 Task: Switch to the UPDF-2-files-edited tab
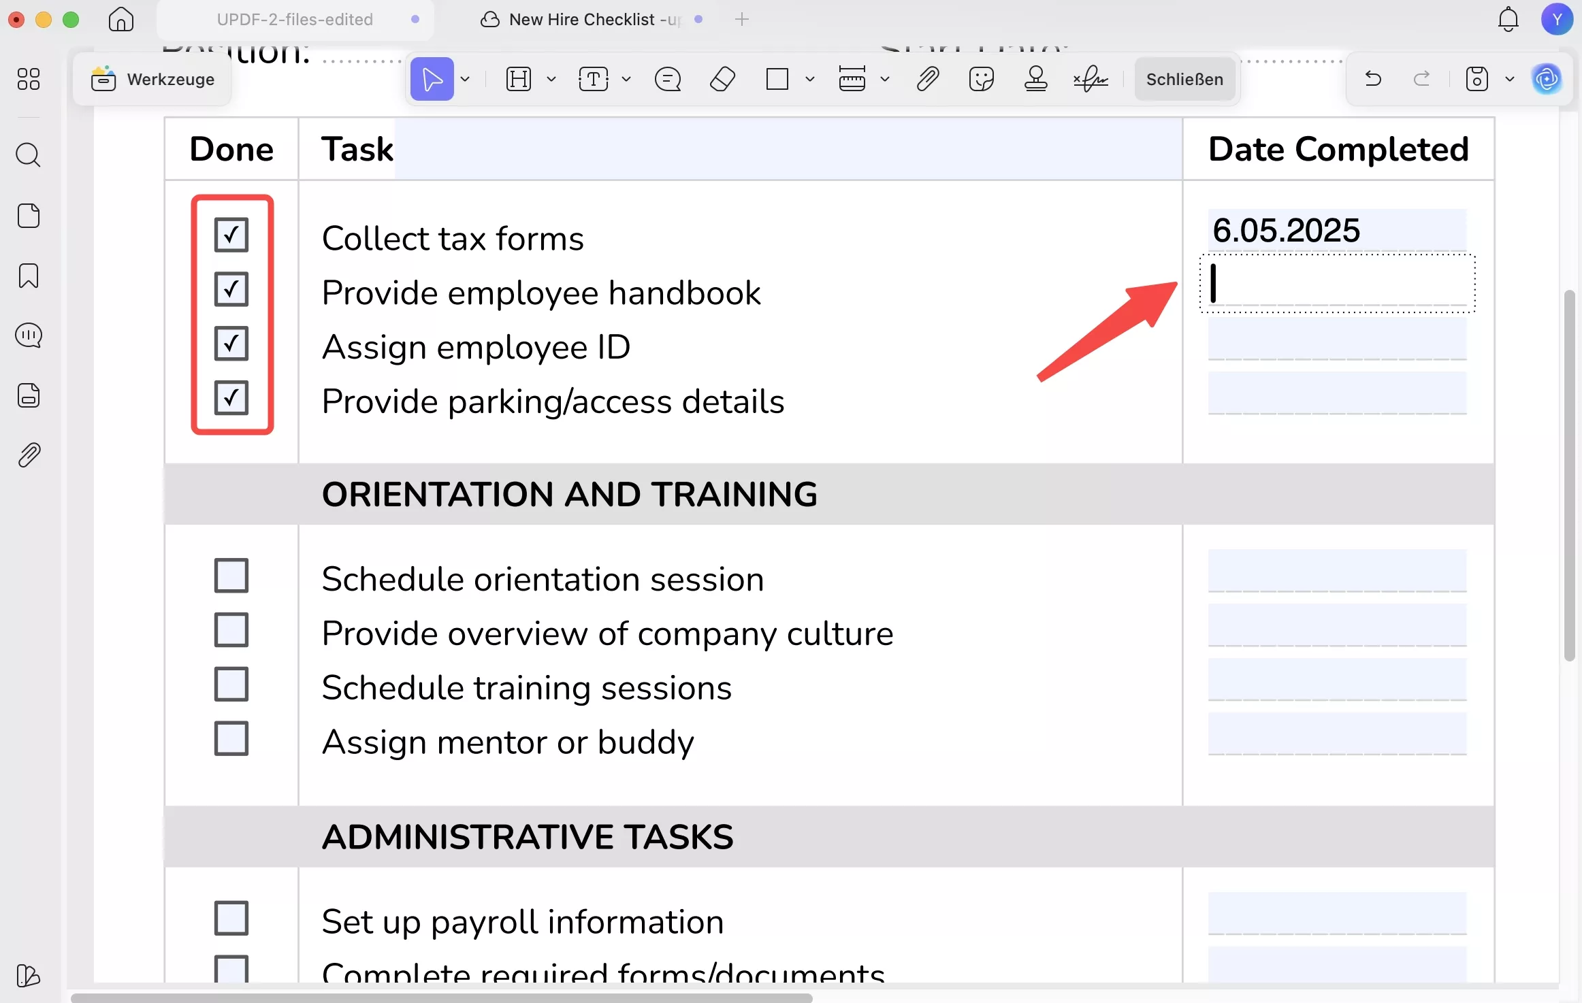(x=295, y=20)
